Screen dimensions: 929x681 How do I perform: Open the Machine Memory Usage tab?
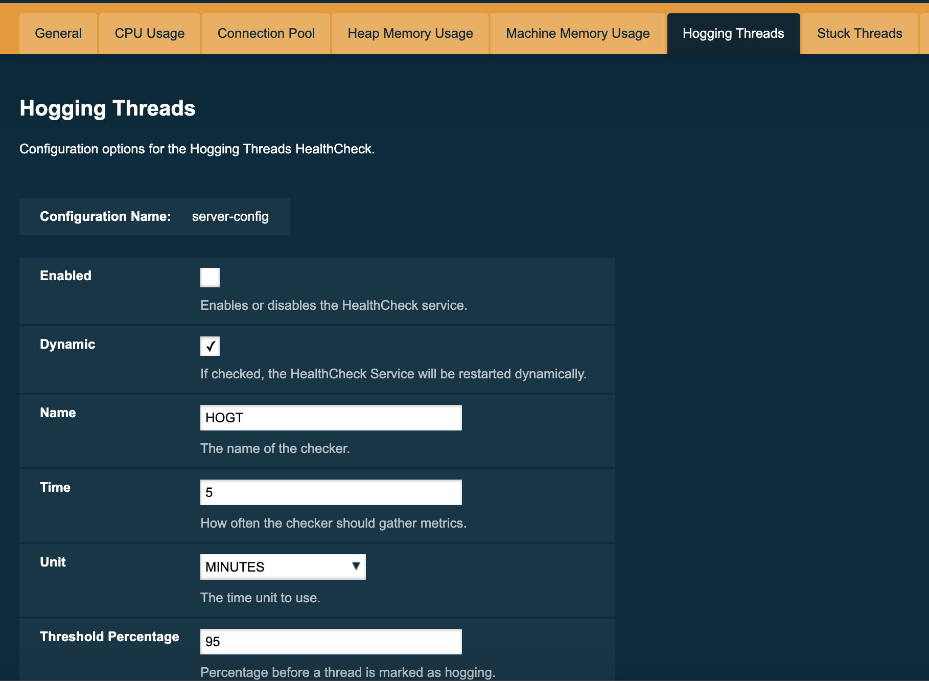pos(577,33)
